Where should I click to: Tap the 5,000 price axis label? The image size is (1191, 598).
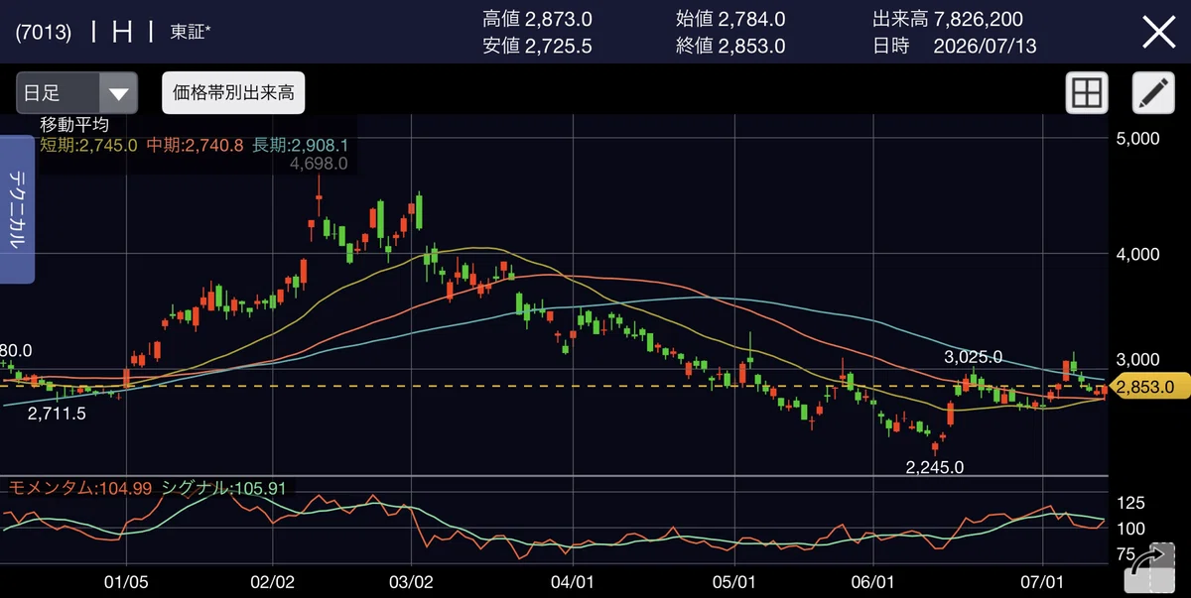(1138, 139)
